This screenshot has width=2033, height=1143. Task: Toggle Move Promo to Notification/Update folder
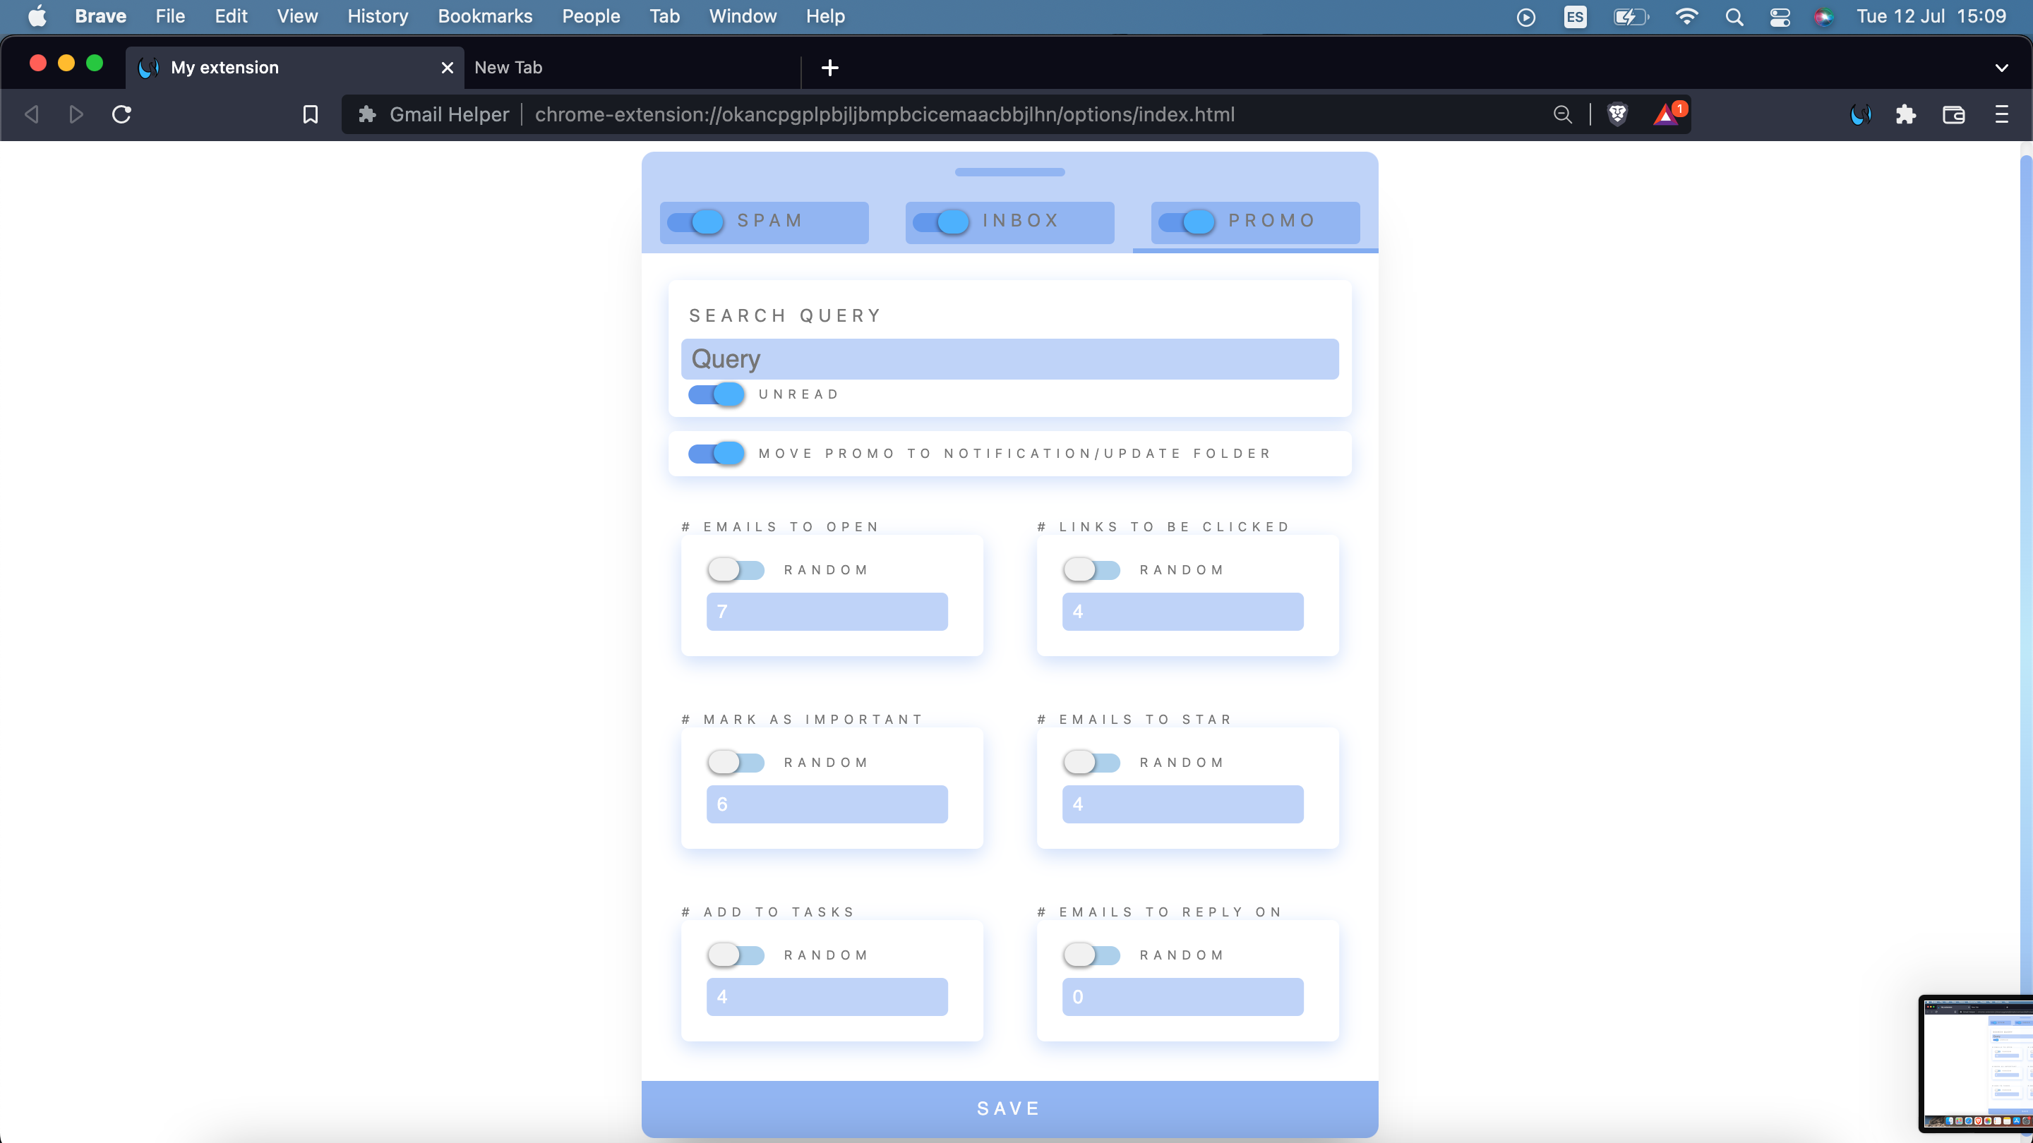pos(716,453)
